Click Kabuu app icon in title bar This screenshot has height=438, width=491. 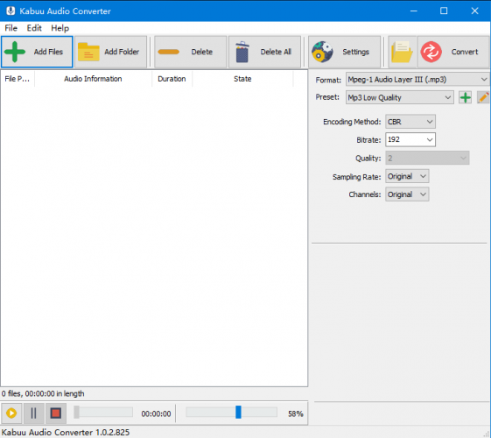pos(11,11)
